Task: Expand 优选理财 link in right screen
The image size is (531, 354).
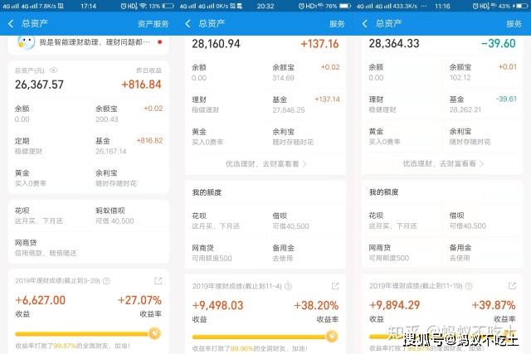Action: coord(443,164)
